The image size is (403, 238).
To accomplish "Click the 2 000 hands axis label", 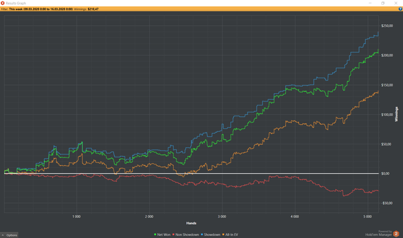I will [x=149, y=217].
